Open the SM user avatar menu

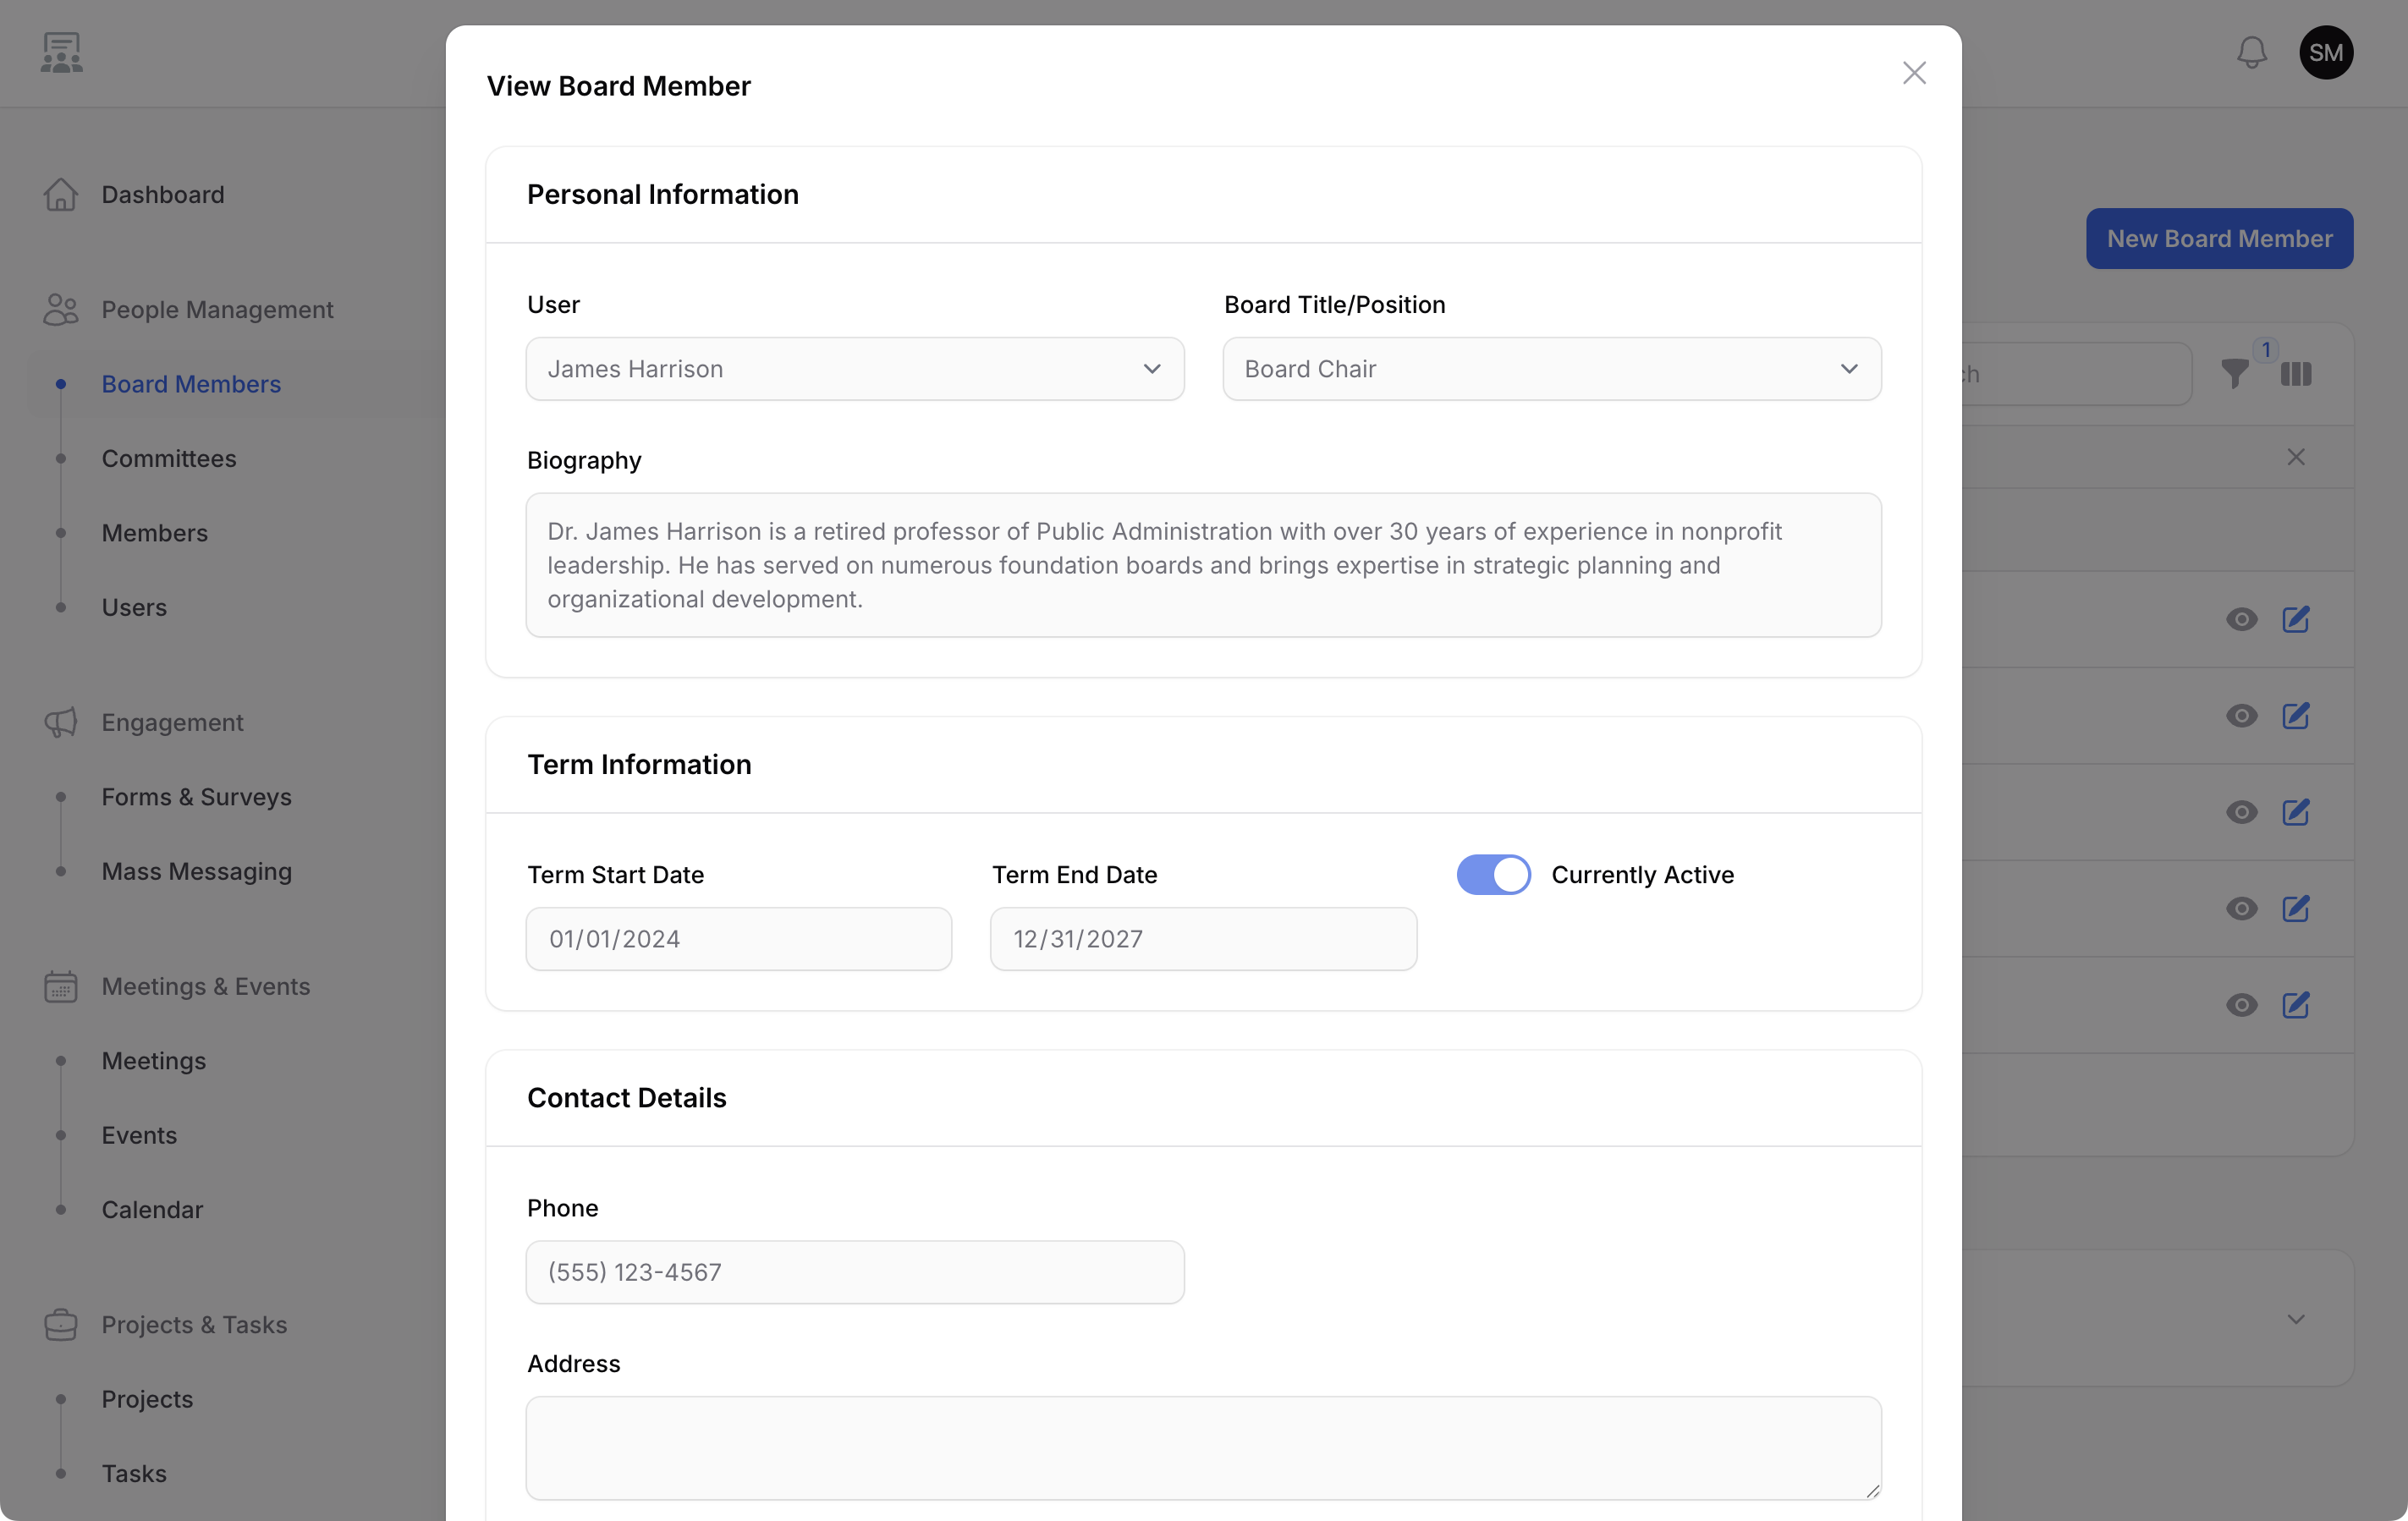pyautogui.click(x=2325, y=52)
